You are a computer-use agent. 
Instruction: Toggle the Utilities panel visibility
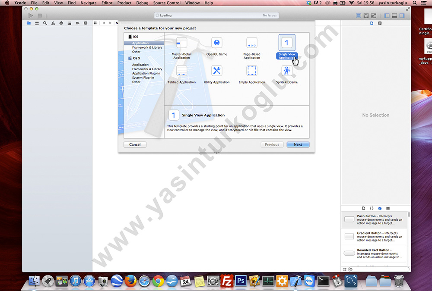402,16
